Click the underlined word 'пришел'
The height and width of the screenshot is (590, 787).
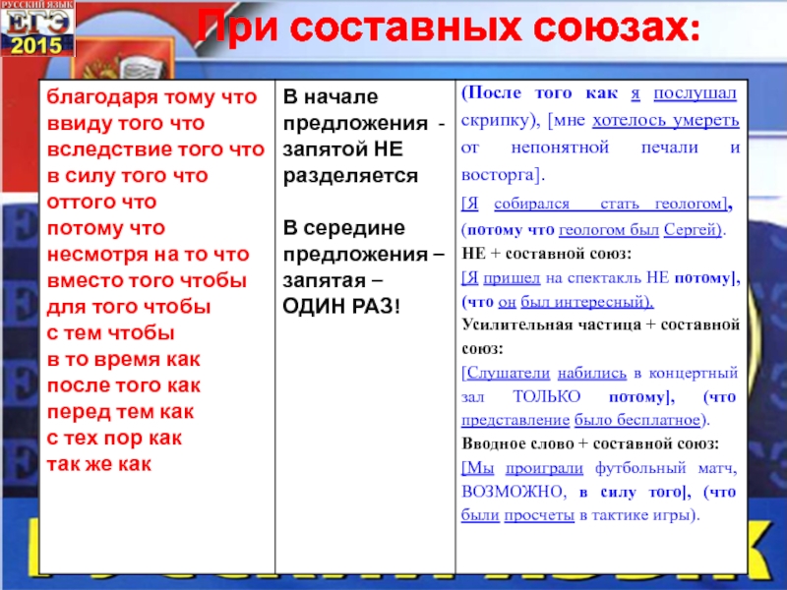coord(512,277)
